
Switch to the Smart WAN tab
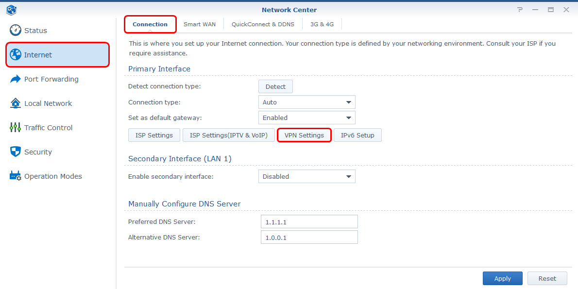tap(200, 24)
